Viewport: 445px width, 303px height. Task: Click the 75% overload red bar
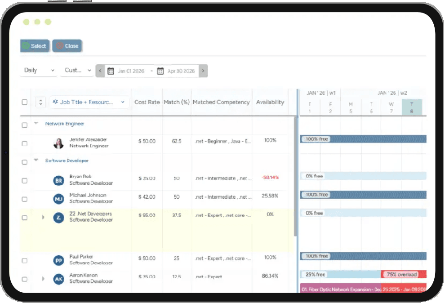coord(404,275)
